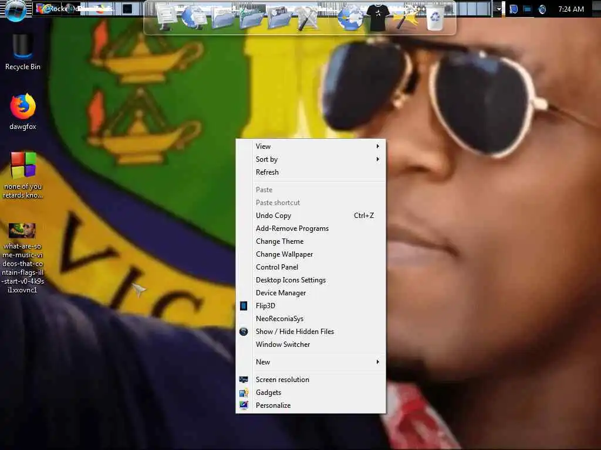Open the hammer tools icon in dock
The height and width of the screenshot is (450, 601).
click(x=308, y=18)
